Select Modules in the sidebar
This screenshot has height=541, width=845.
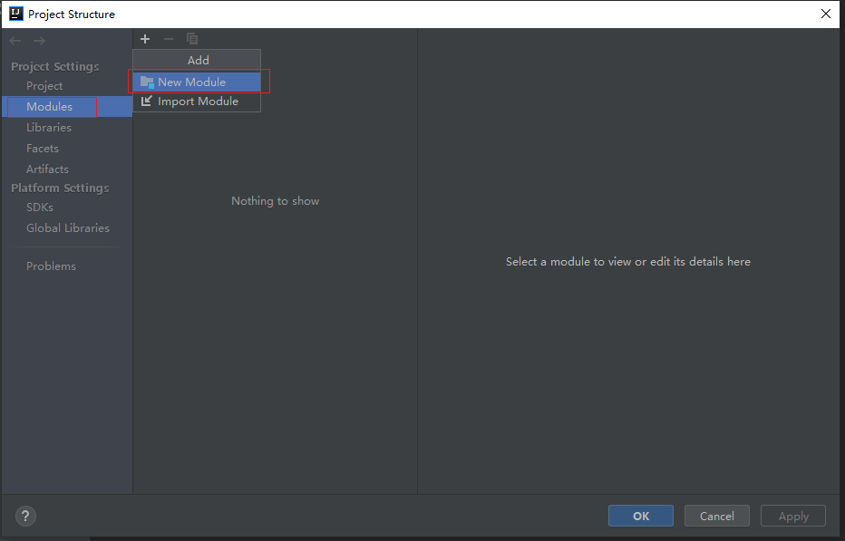click(x=49, y=107)
